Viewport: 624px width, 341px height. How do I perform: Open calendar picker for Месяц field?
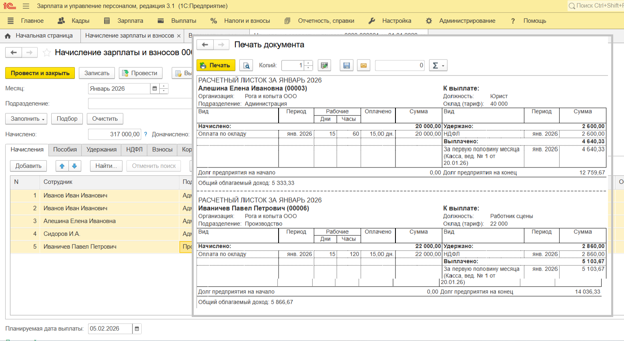[x=154, y=89]
